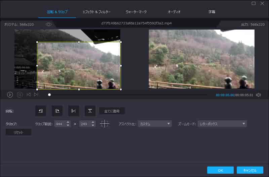Switch to the エフェクト & フィルター tab
This screenshot has height=177, width=269.
(x=97, y=12)
